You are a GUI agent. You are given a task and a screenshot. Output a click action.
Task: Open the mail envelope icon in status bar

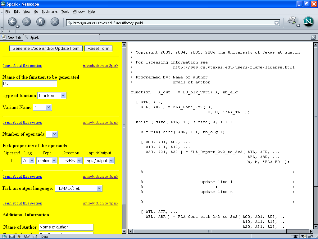(12, 237)
